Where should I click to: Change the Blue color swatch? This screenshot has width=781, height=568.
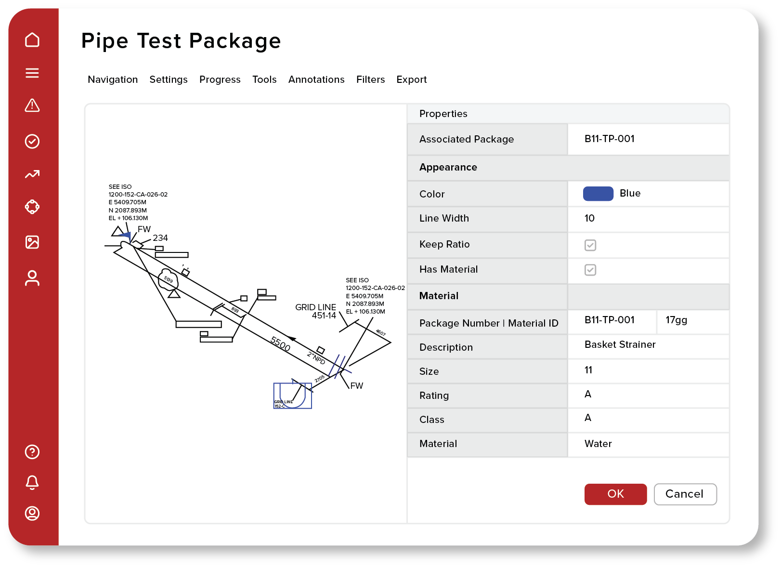(599, 193)
